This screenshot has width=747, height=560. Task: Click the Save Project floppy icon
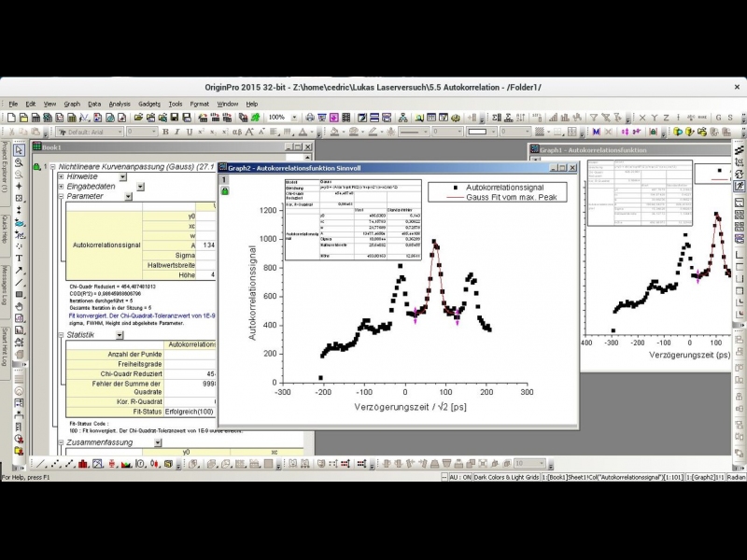(175, 118)
